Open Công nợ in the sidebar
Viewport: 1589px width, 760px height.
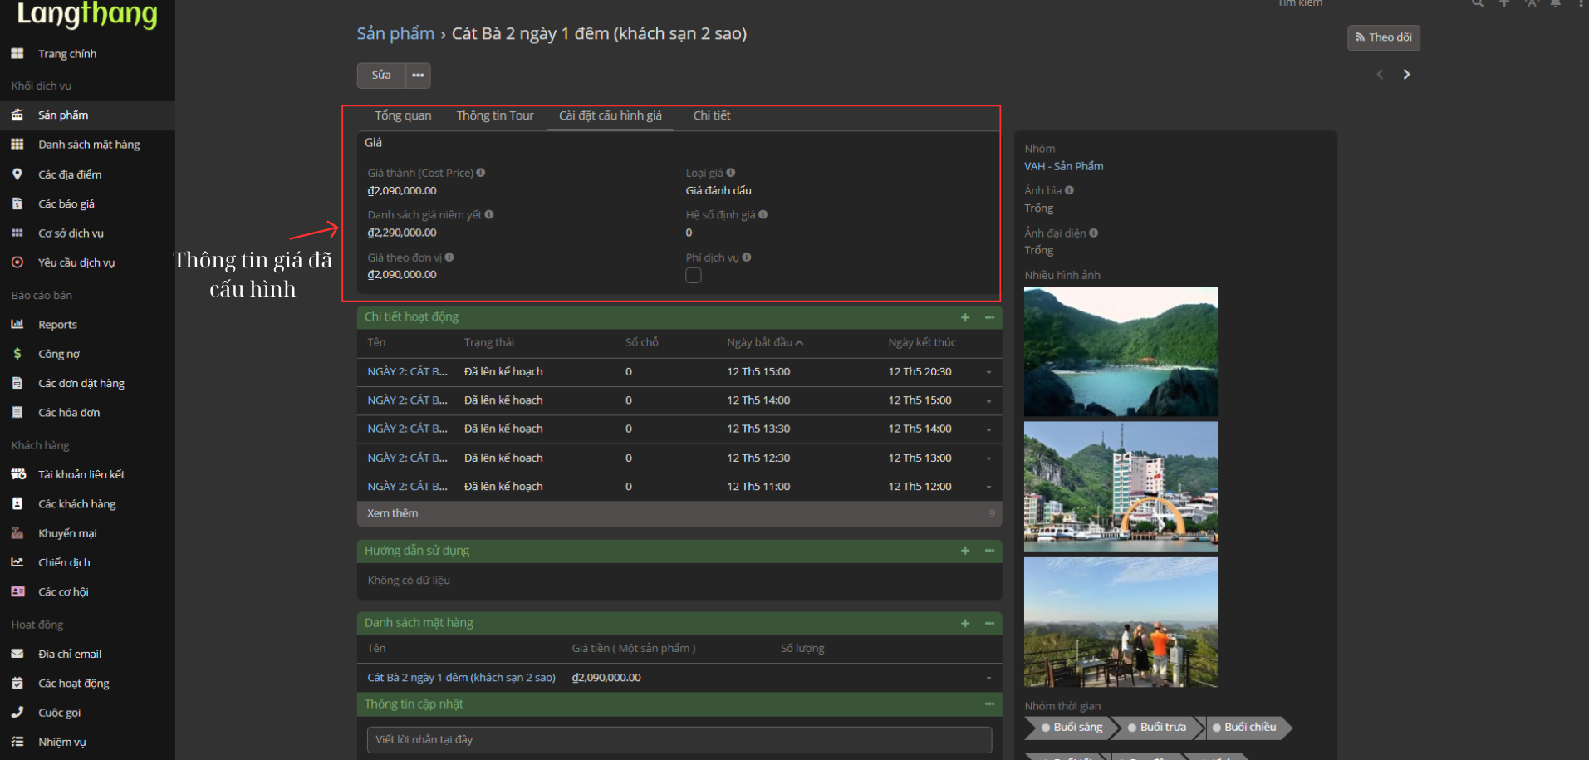click(59, 354)
